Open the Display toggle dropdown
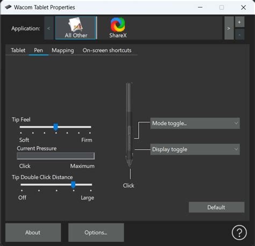 (195, 149)
